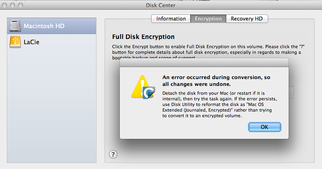This screenshot has height=169, width=322.
Task: Select the LaCie volume name in sidebar
Action: click(32, 42)
